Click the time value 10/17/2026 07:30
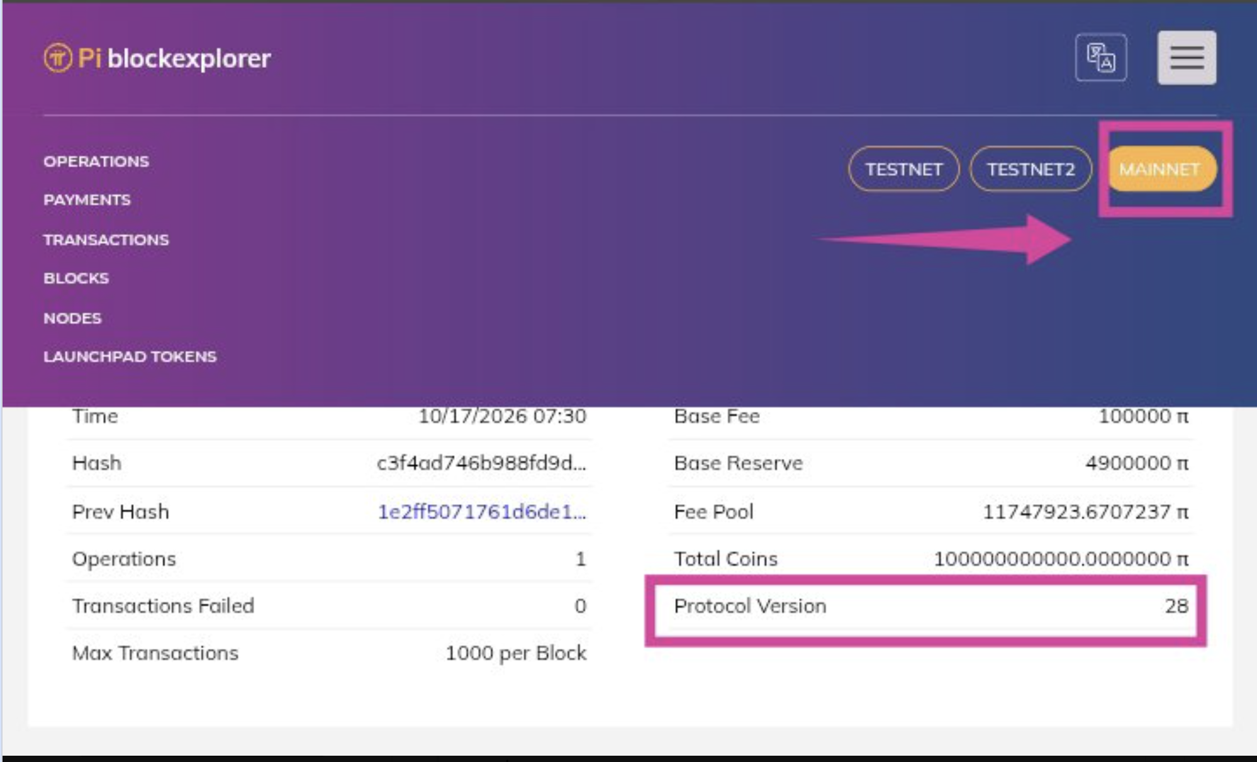Image resolution: width=1257 pixels, height=762 pixels. click(503, 416)
